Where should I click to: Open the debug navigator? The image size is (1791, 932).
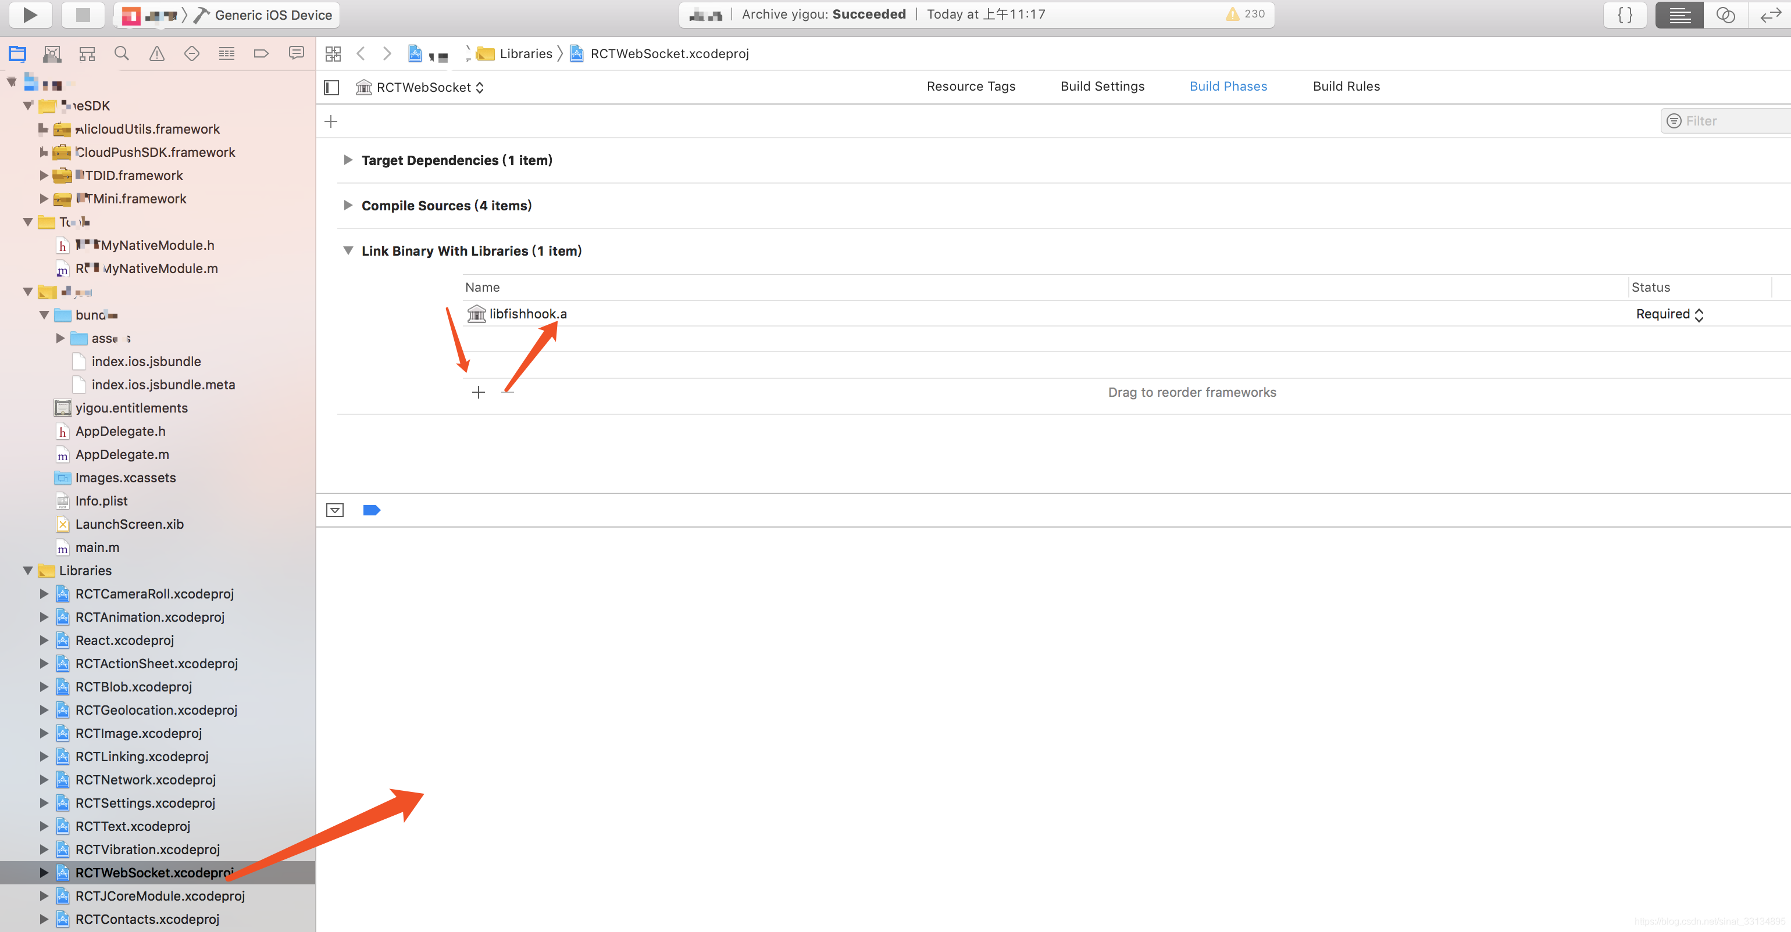click(x=227, y=53)
